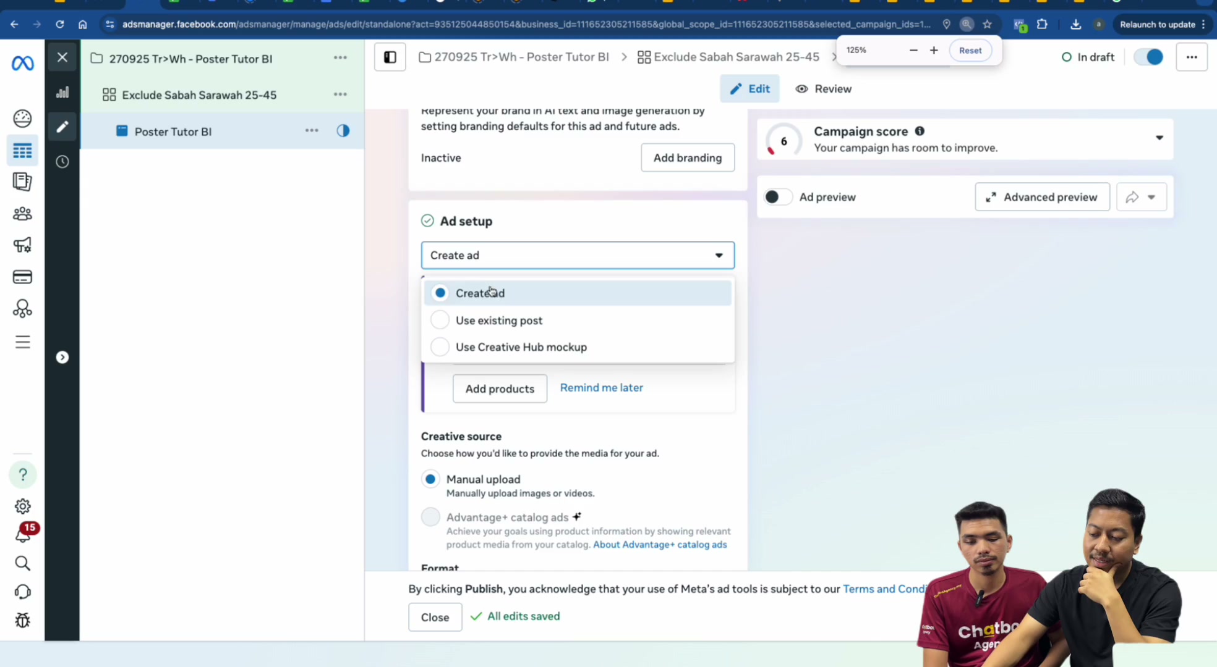
Task: Open Poster Tutor BI ad ellipsis menu
Action: 312,130
